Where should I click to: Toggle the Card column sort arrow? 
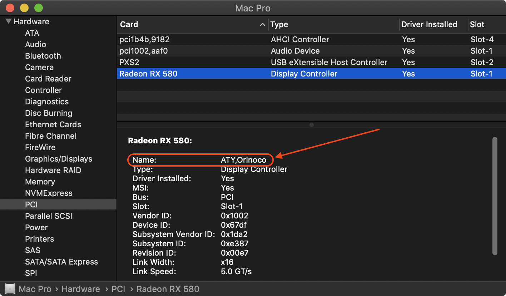(x=263, y=24)
